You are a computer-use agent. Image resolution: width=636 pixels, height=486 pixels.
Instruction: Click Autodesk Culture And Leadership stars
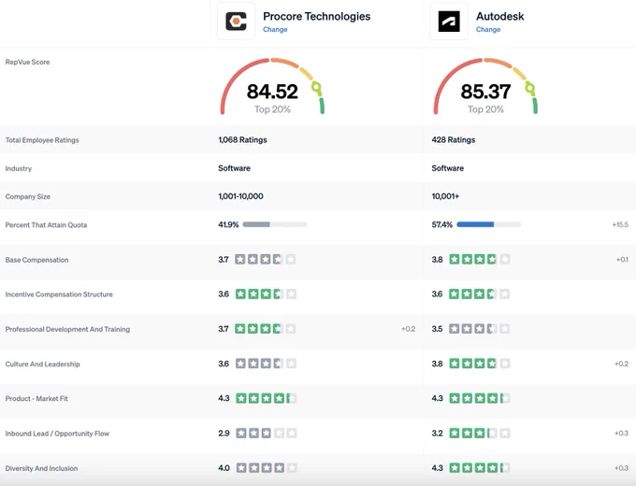(x=480, y=364)
